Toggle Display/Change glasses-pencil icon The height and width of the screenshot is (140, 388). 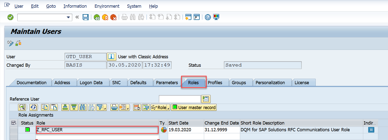[x=10, y=43]
